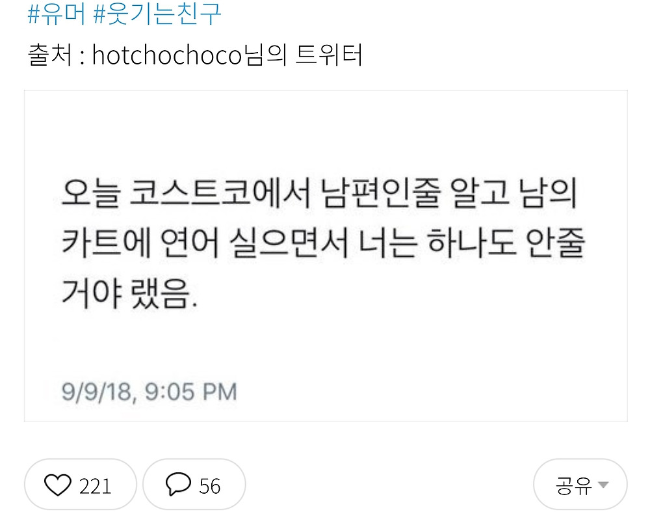
Task: Click the tweet line starting with 오늘 코스트코에서
Action: pos(319,193)
